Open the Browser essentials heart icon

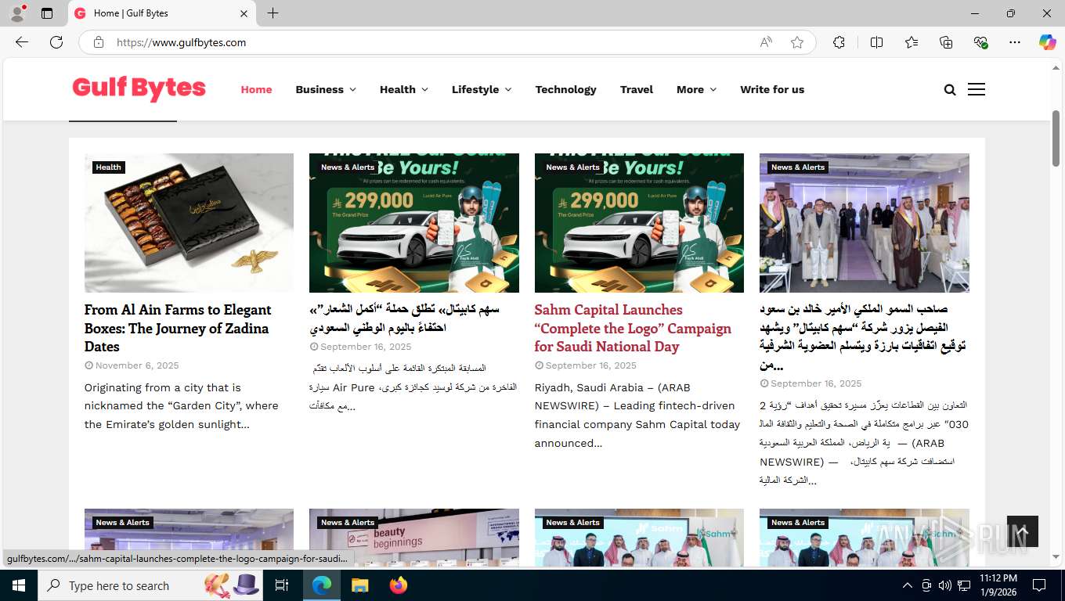980,42
